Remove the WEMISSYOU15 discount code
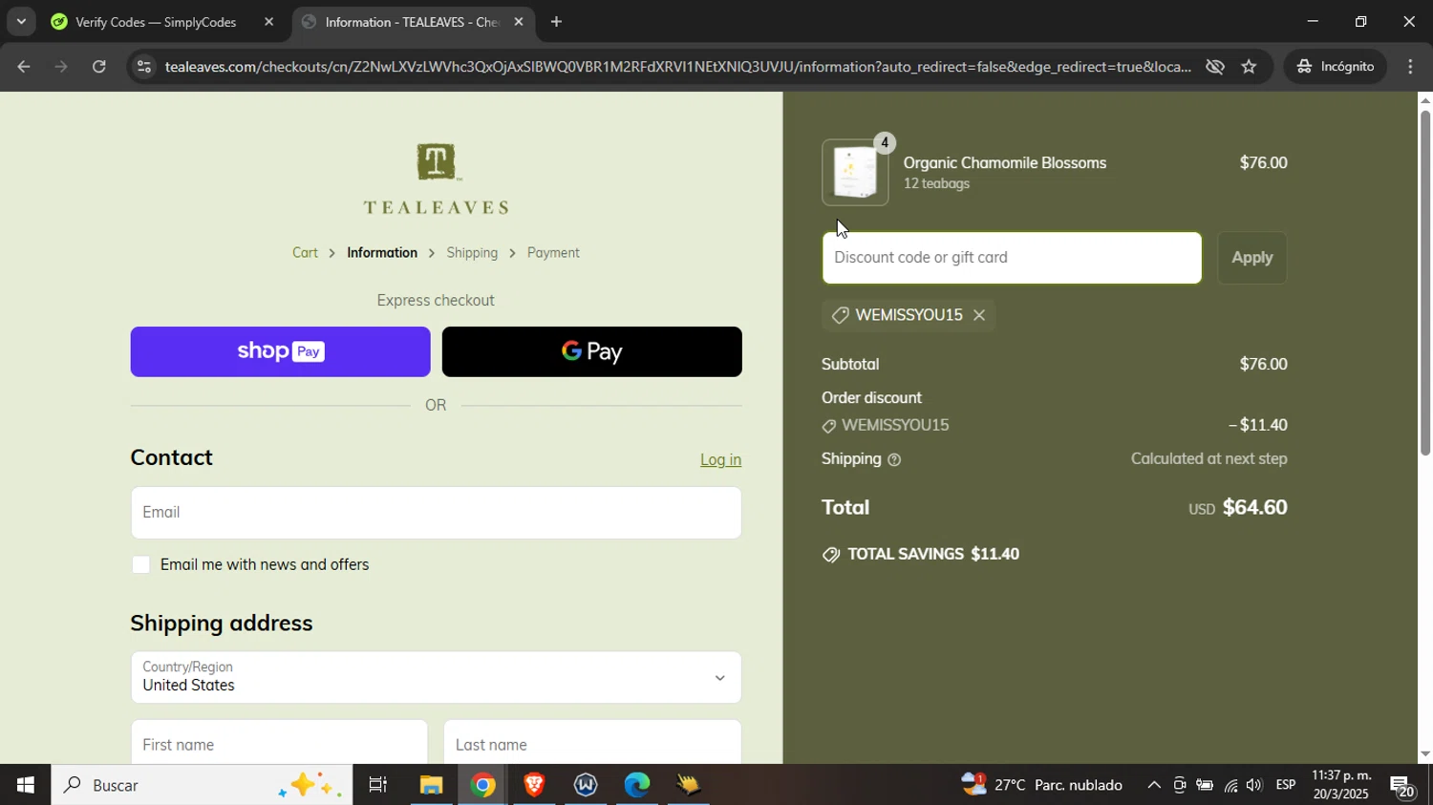The width and height of the screenshot is (1433, 805). [x=979, y=315]
